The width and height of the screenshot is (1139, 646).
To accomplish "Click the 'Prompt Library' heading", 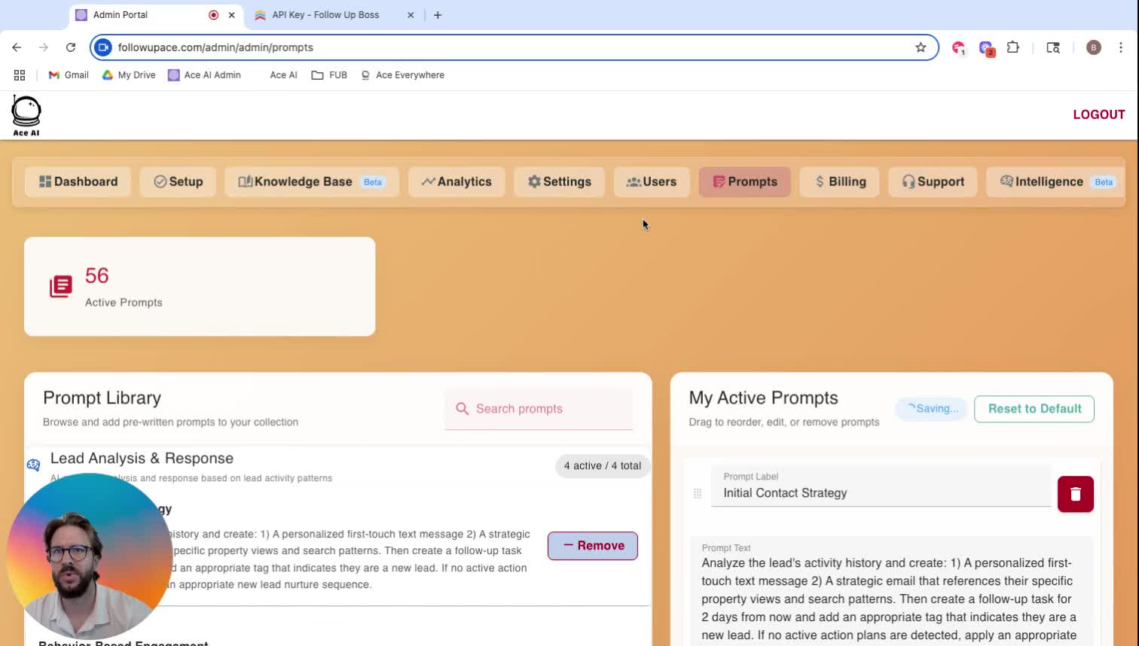I will click(102, 398).
